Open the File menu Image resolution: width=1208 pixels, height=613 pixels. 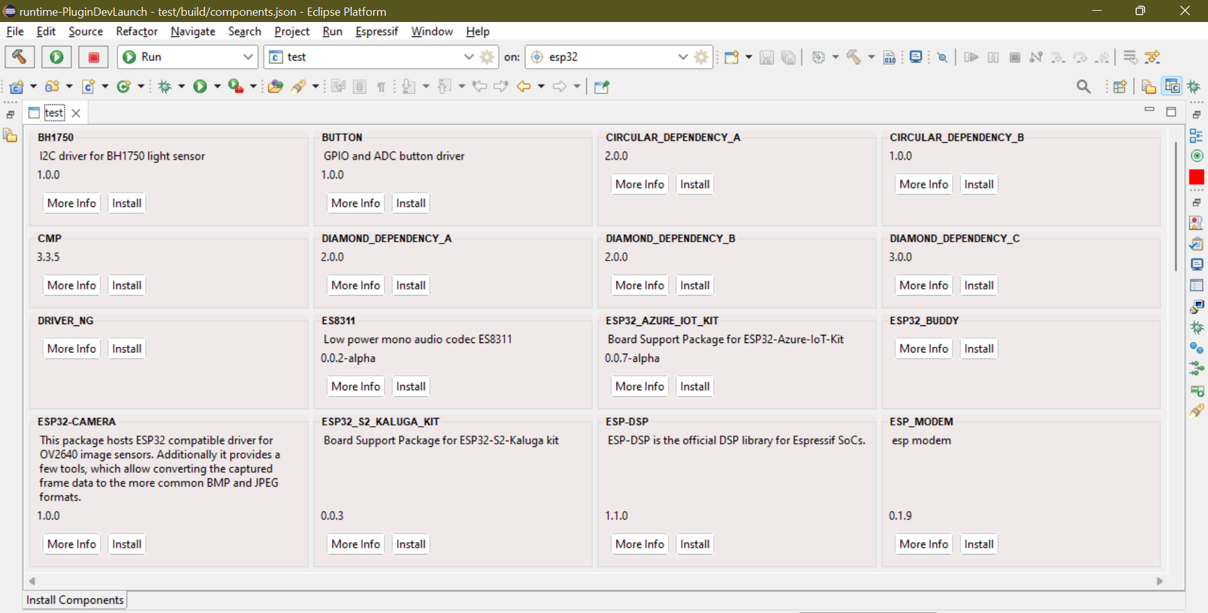pos(14,31)
